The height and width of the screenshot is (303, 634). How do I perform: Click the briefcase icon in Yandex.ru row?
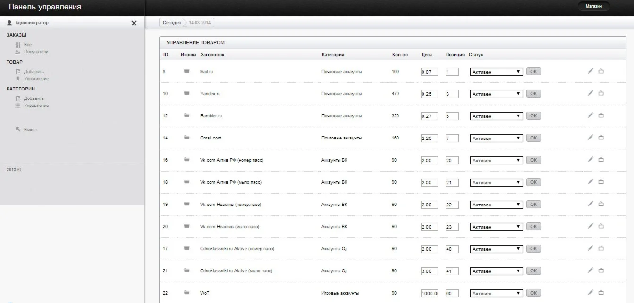pos(601,93)
